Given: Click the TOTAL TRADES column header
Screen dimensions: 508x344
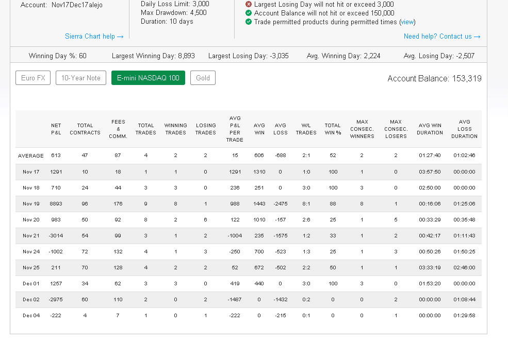Looking at the screenshot, I should tap(146, 129).
